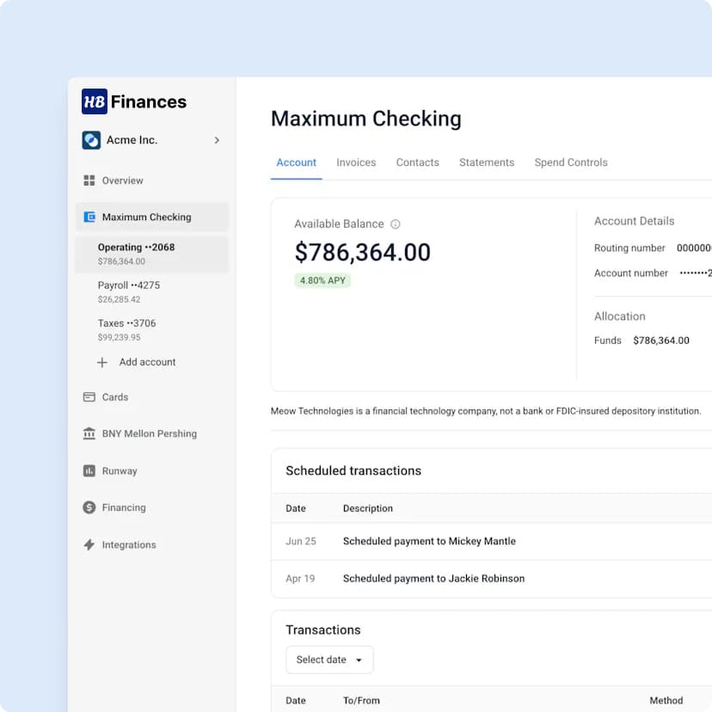Click the Taxes balance $99,239.95

tap(119, 337)
